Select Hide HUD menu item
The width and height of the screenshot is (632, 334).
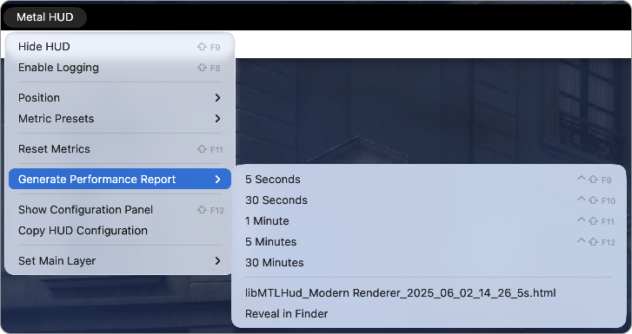tap(120, 47)
